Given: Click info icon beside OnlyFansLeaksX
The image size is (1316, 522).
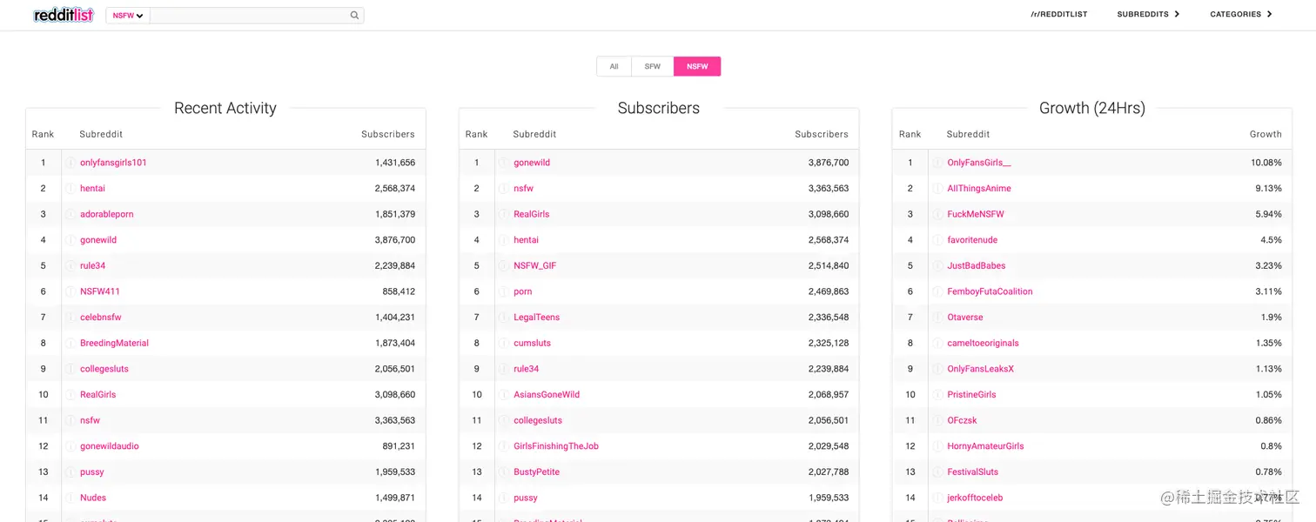Looking at the screenshot, I should 937,369.
